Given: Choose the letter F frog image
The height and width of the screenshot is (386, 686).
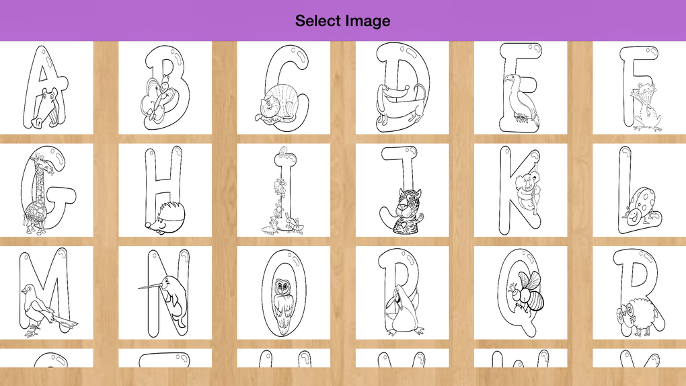Looking at the screenshot, I should (x=639, y=87).
